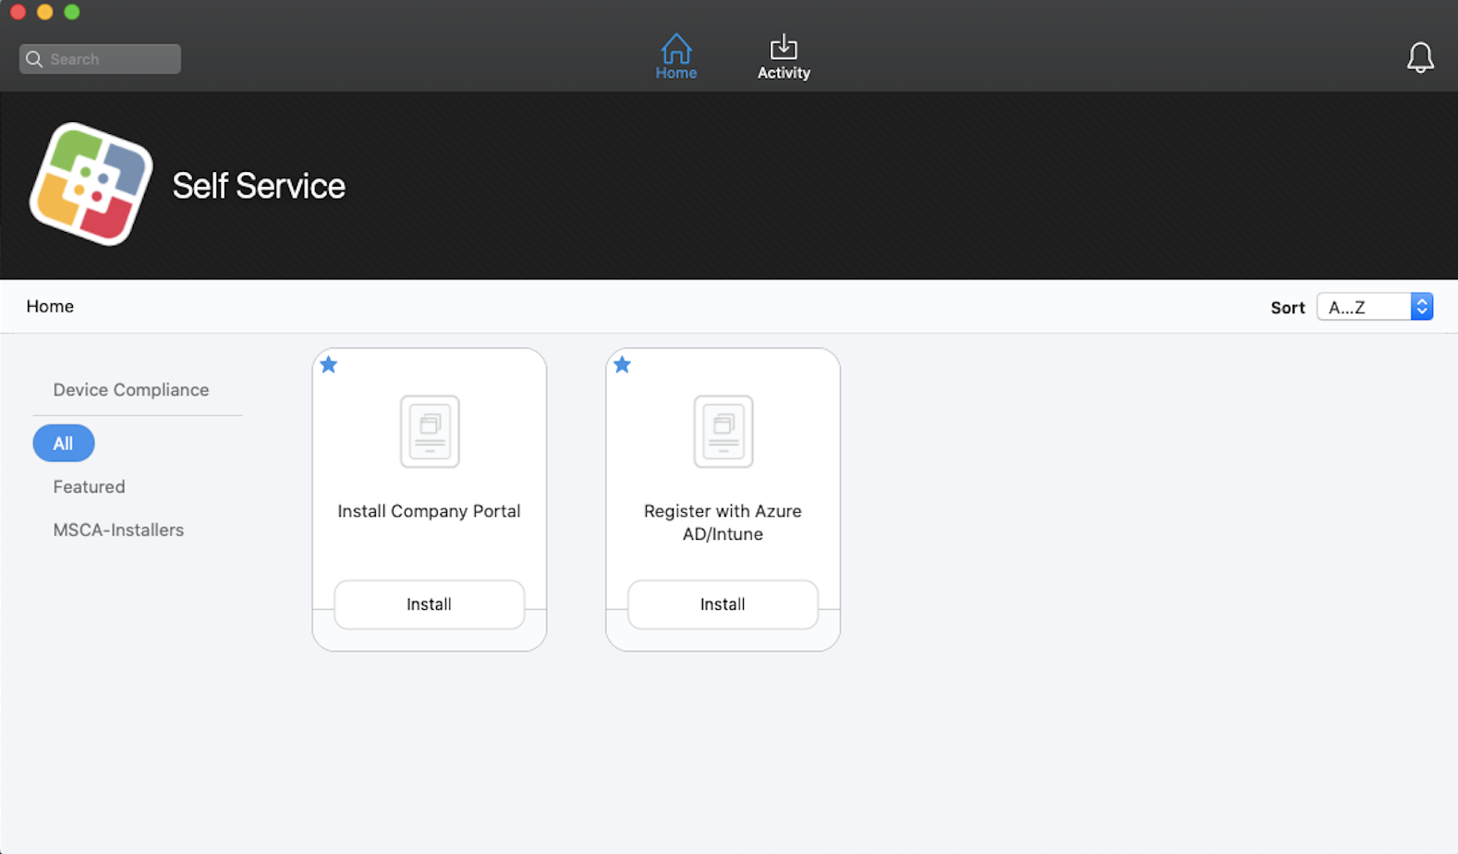Switch to the Activity tab
The width and height of the screenshot is (1458, 854).
784,56
